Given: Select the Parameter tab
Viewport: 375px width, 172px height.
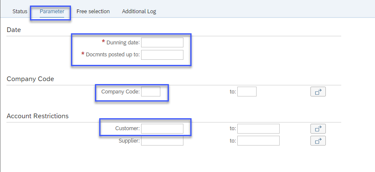Looking at the screenshot, I should pos(52,12).
